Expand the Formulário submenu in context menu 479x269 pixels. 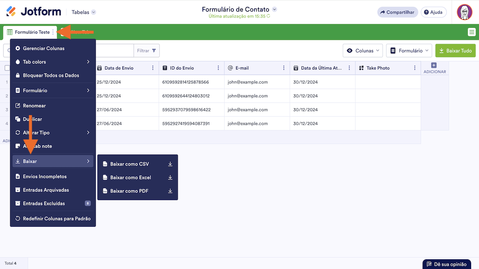(88, 90)
